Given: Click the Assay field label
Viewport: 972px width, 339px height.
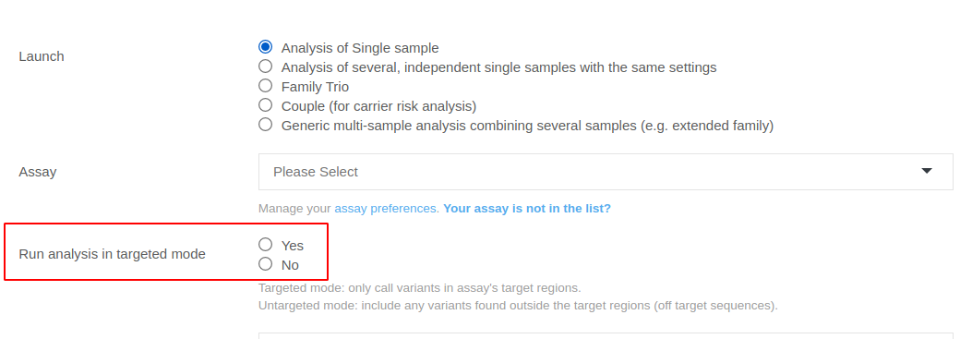Looking at the screenshot, I should (38, 172).
